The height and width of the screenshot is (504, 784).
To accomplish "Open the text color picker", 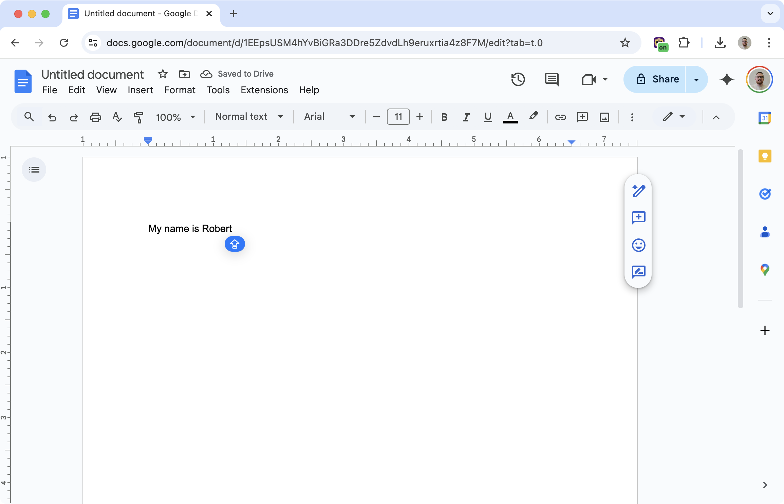I will point(510,117).
